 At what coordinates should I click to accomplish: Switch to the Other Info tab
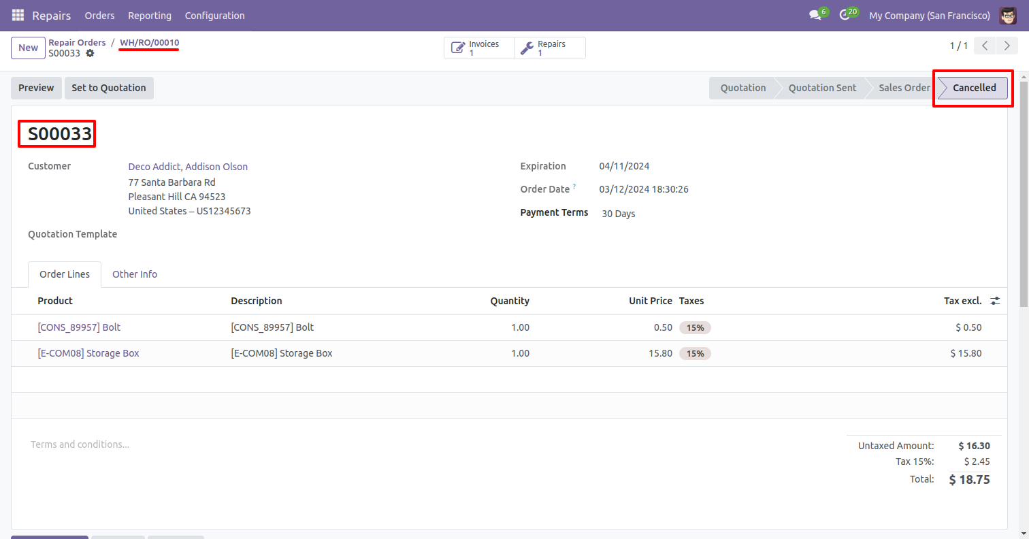[x=135, y=274]
